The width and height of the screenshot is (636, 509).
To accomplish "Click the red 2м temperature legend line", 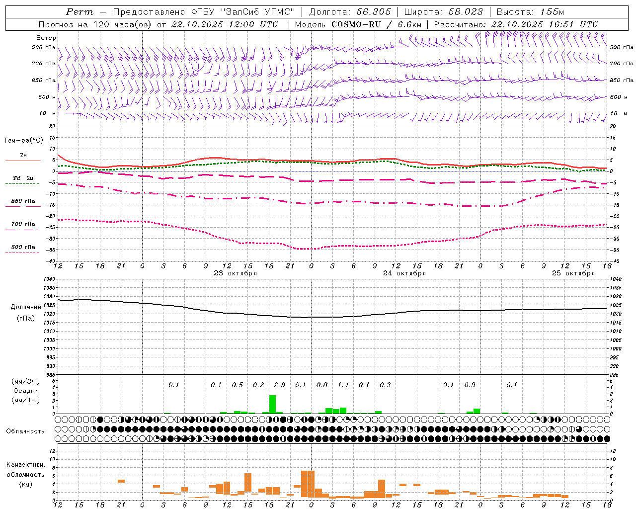I will [23, 161].
